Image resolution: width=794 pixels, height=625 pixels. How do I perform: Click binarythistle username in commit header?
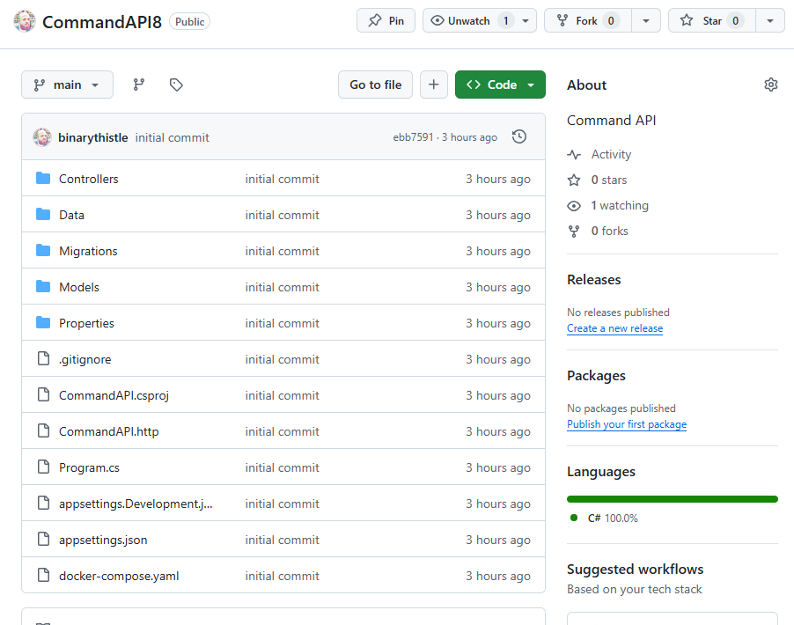pyautogui.click(x=93, y=137)
